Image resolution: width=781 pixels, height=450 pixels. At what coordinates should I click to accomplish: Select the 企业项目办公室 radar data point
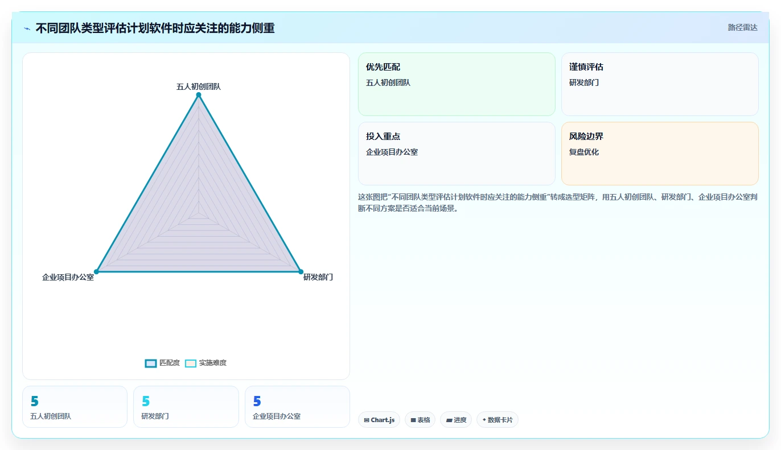tap(96, 272)
